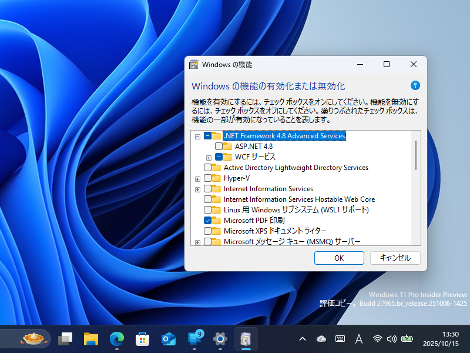Expand the Hyper-V tree node
470x353 pixels.
click(197, 178)
